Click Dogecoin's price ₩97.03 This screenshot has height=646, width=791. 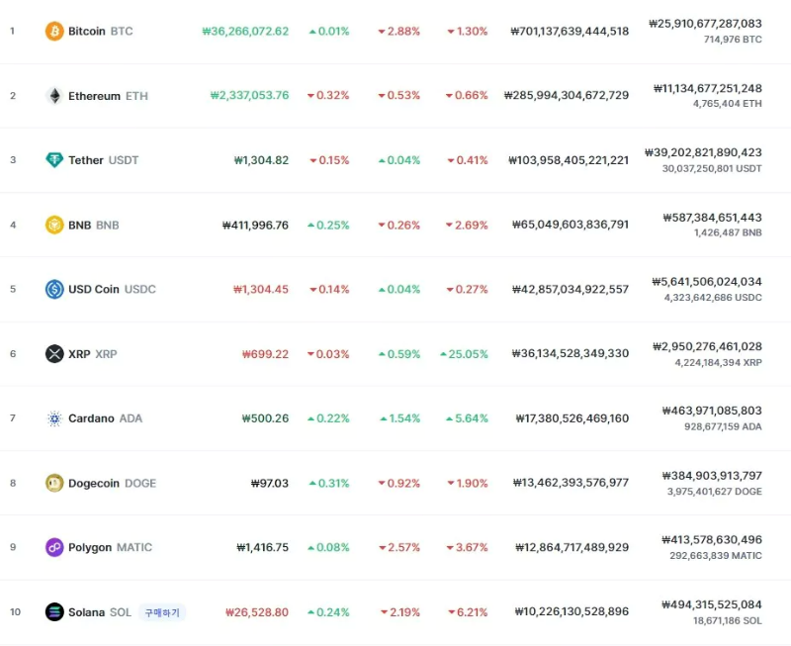pos(269,483)
